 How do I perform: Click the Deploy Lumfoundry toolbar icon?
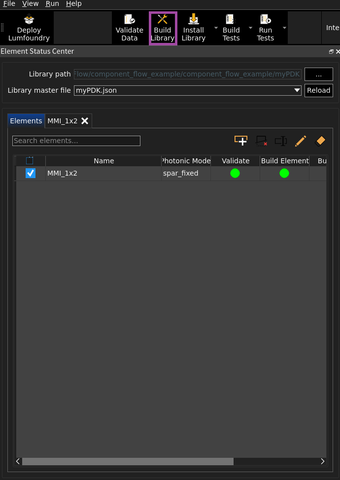(29, 28)
